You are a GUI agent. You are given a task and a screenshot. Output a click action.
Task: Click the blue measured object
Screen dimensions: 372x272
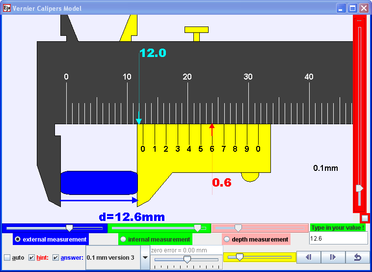click(x=99, y=183)
